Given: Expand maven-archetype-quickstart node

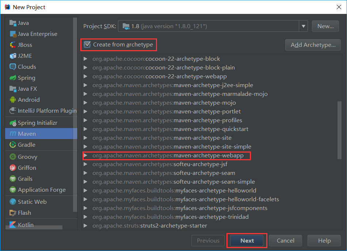Looking at the screenshot, I should pos(85,129).
